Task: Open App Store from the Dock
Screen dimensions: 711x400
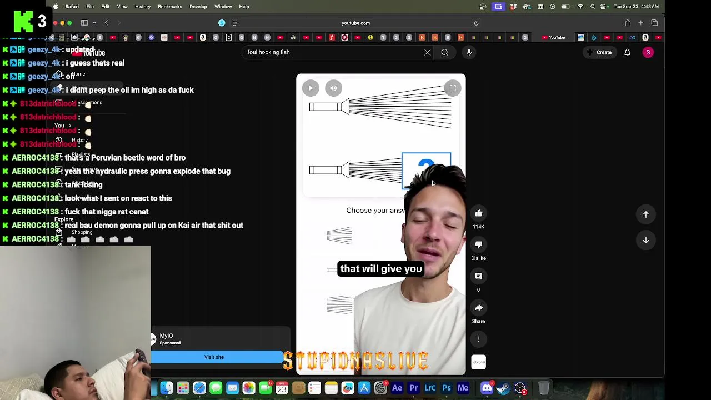Action: click(364, 388)
